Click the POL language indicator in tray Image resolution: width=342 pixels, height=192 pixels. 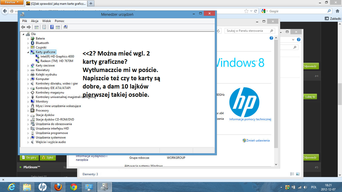[x=314, y=187]
